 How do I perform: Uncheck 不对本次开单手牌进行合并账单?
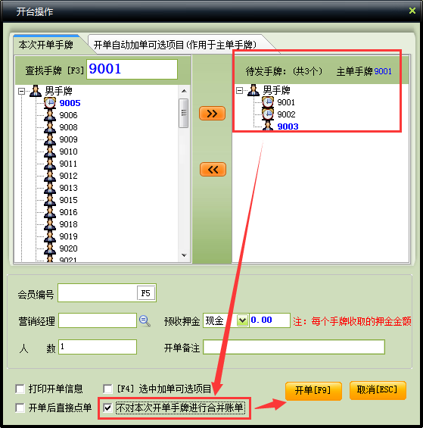107,408
